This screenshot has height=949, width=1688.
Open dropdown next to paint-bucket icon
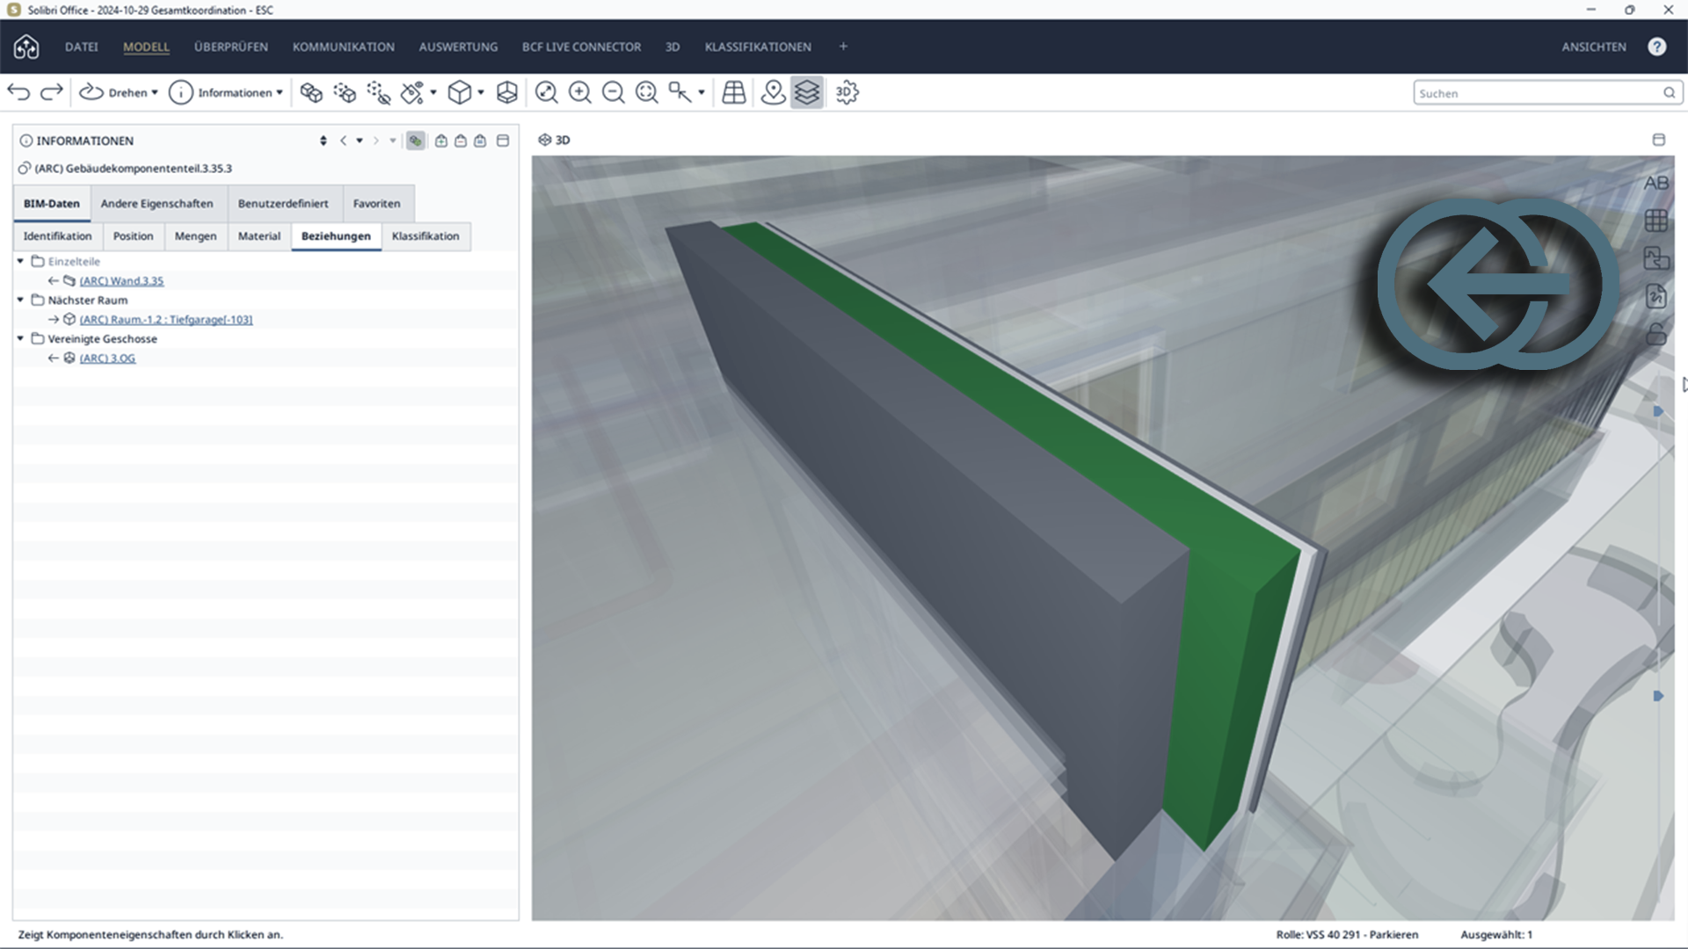(x=433, y=92)
